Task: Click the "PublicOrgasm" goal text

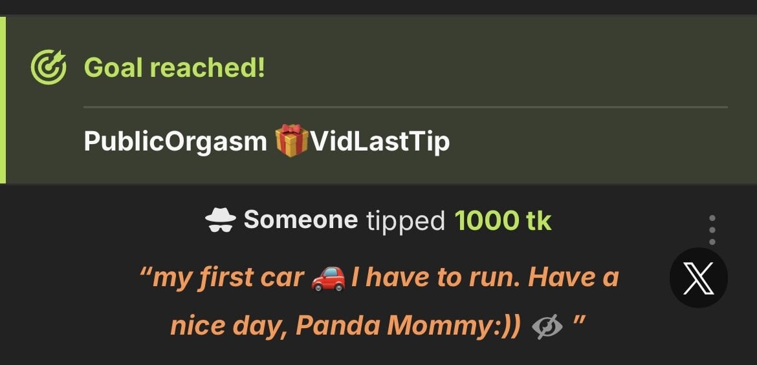Action: 175,141
